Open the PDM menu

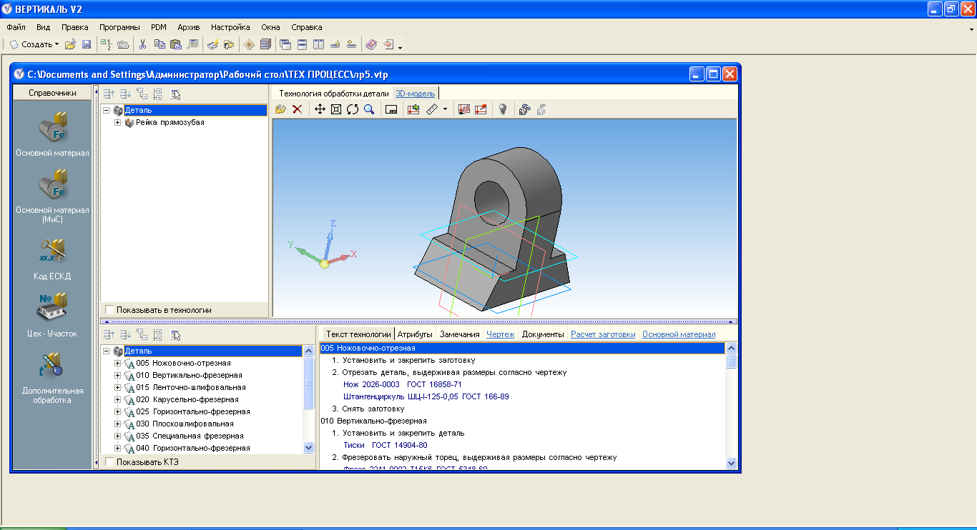159,27
